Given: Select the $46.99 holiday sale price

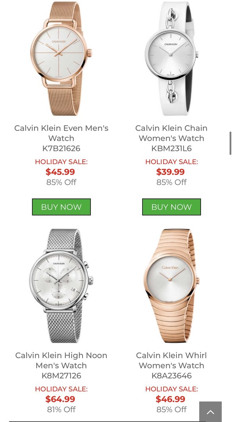Looking at the screenshot, I should [x=171, y=399].
